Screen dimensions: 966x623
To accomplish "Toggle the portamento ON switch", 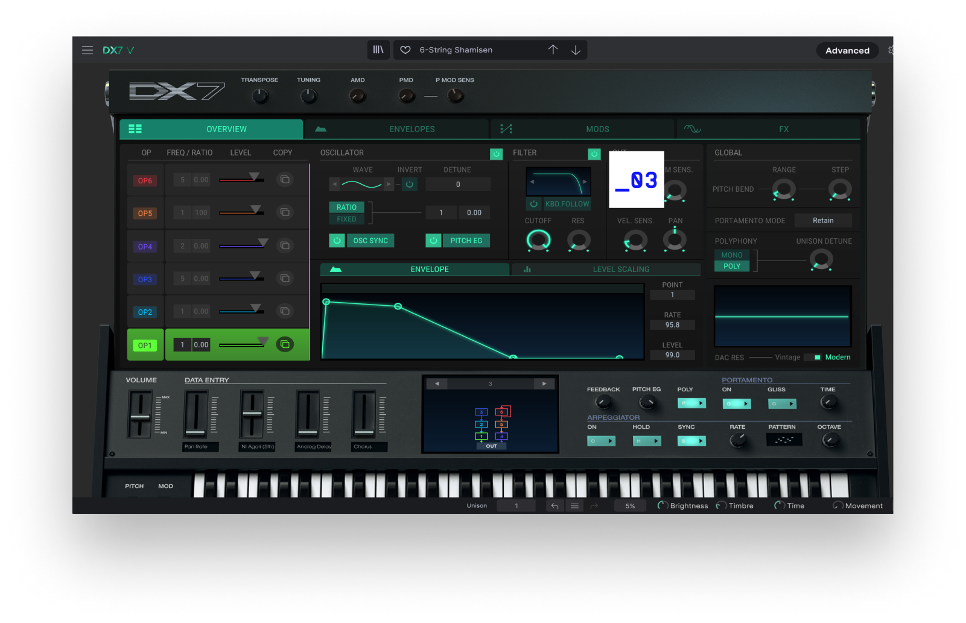I will (737, 403).
